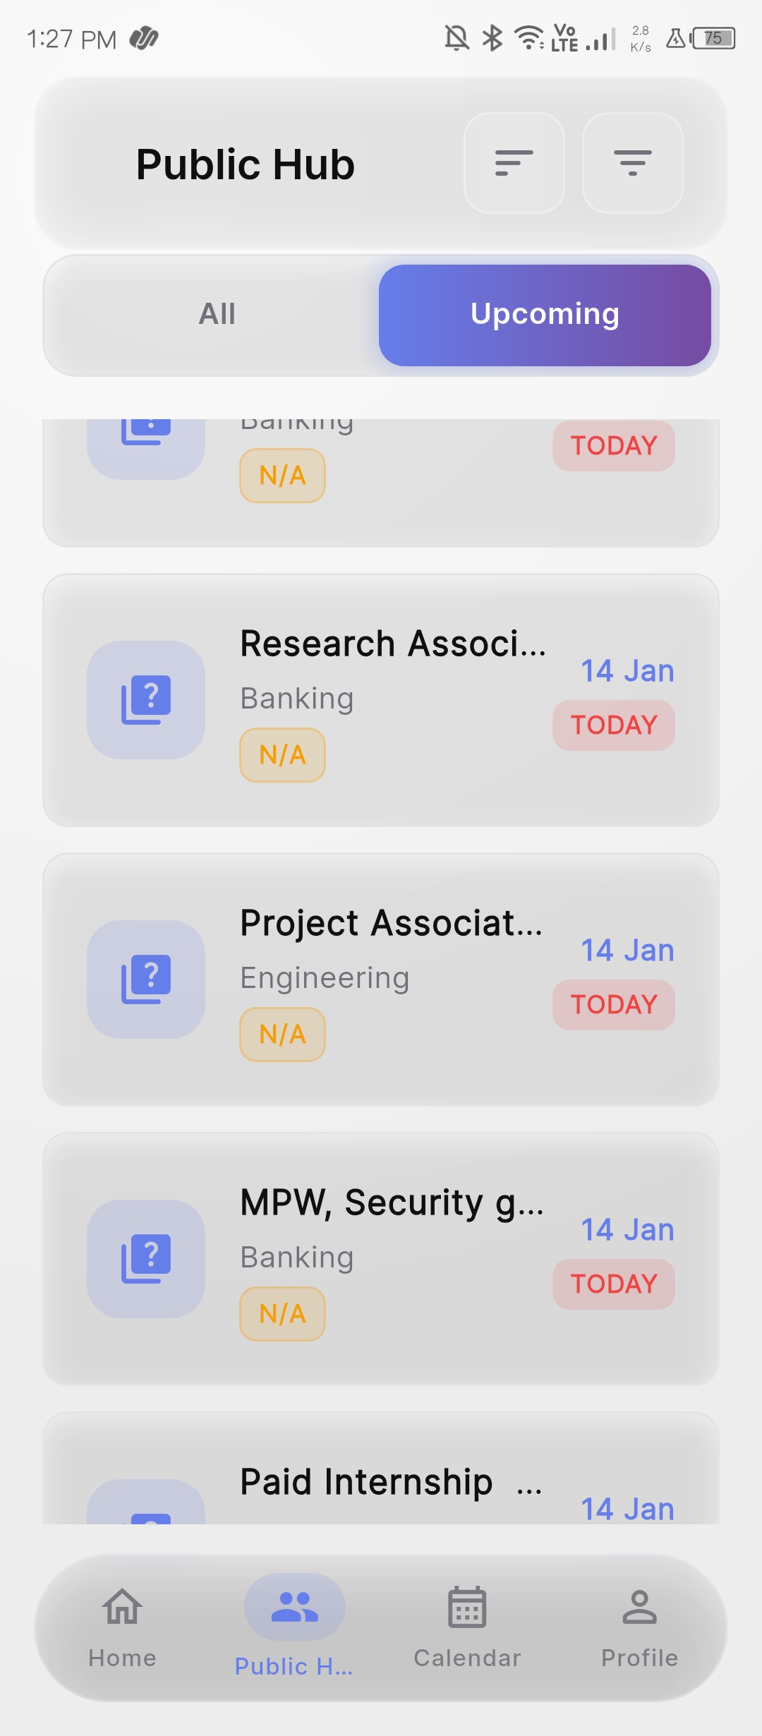Tap the MPW Security question-library icon
The width and height of the screenshot is (762, 1736).
coord(146,1259)
